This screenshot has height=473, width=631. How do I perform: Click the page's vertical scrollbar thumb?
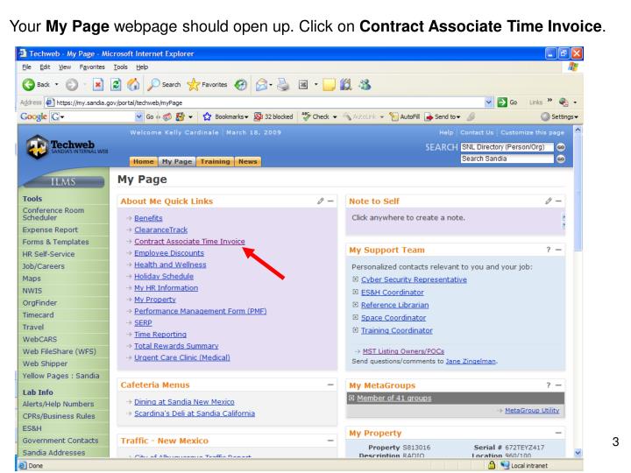[578, 193]
